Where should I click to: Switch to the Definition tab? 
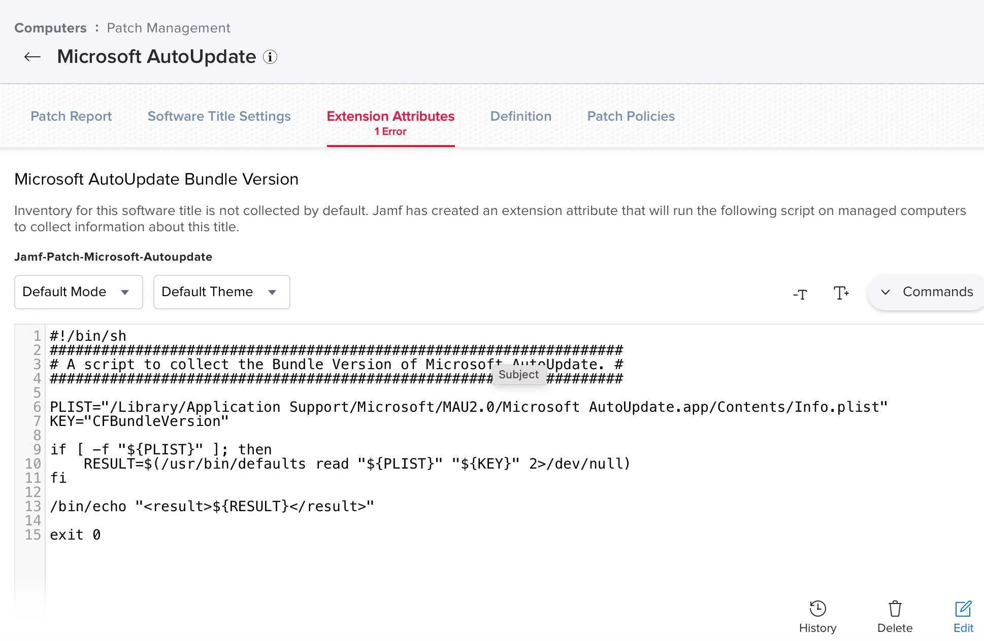tap(520, 116)
